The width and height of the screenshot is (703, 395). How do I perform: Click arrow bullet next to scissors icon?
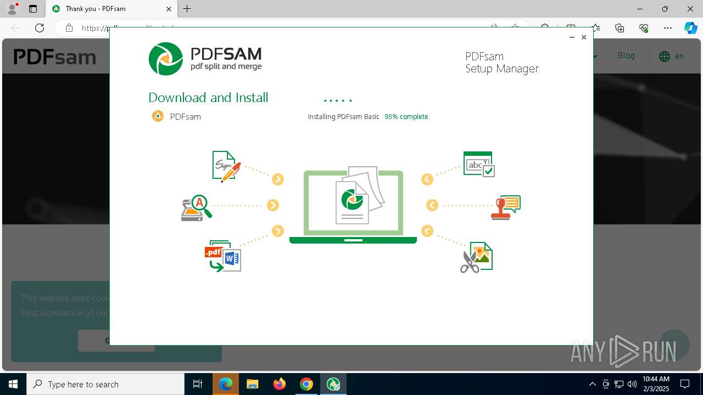pyautogui.click(x=427, y=231)
